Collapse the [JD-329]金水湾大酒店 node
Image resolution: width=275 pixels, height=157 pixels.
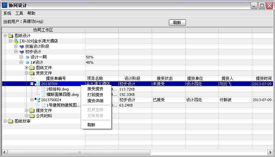click(x=11, y=41)
